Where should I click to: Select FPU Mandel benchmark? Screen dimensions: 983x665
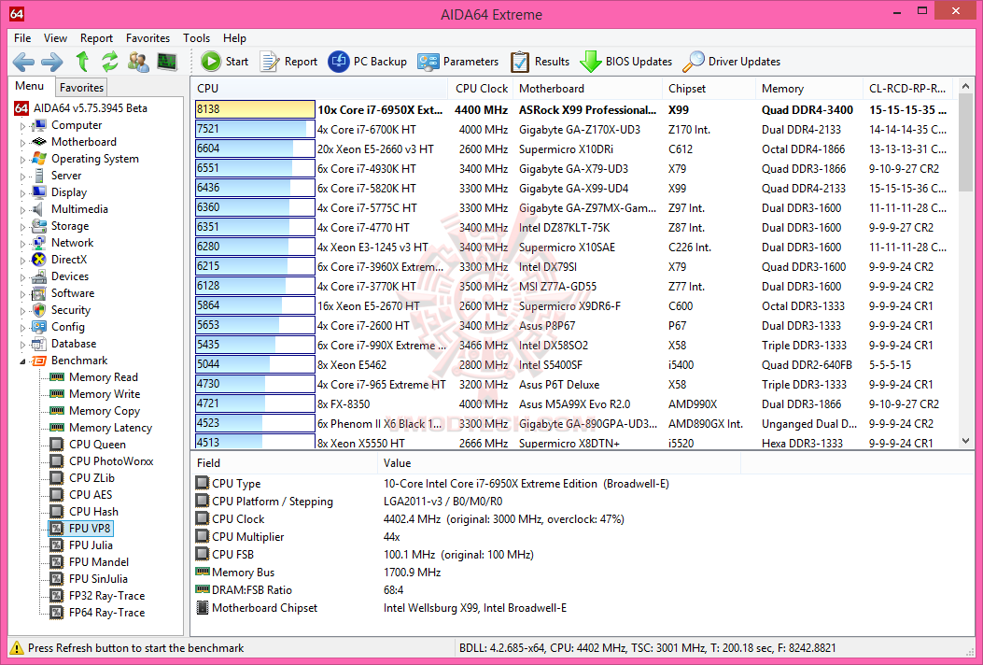99,562
